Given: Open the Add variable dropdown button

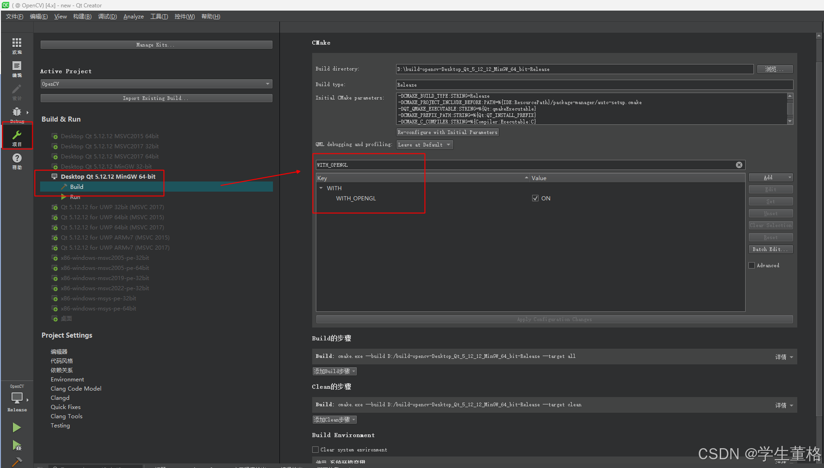Looking at the screenshot, I should tap(771, 178).
